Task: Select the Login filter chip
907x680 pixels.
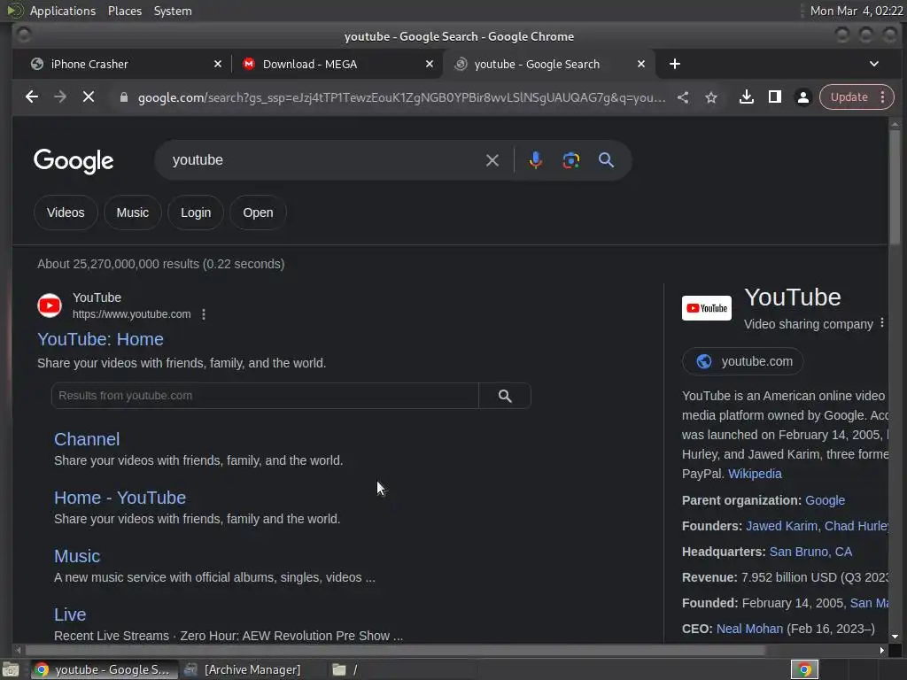Action: click(x=196, y=212)
